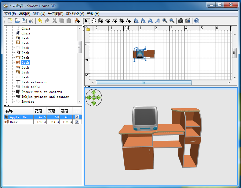Open the Help question mark icon

tap(196, 21)
